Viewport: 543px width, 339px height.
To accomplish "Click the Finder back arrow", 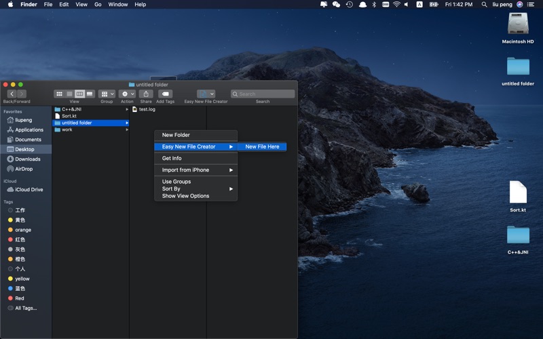I will pyautogui.click(x=12, y=94).
